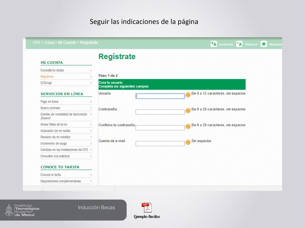The width and height of the screenshot is (305, 228).
Task: Click the Disminuir label
Action: 251,45
